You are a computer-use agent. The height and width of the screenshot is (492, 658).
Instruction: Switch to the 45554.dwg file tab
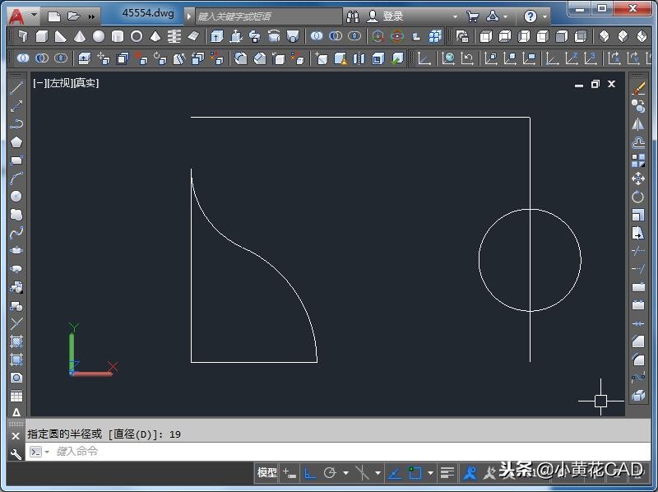click(146, 15)
